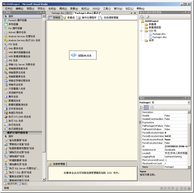Open the active documents dropdown arrow

coord(131,13)
